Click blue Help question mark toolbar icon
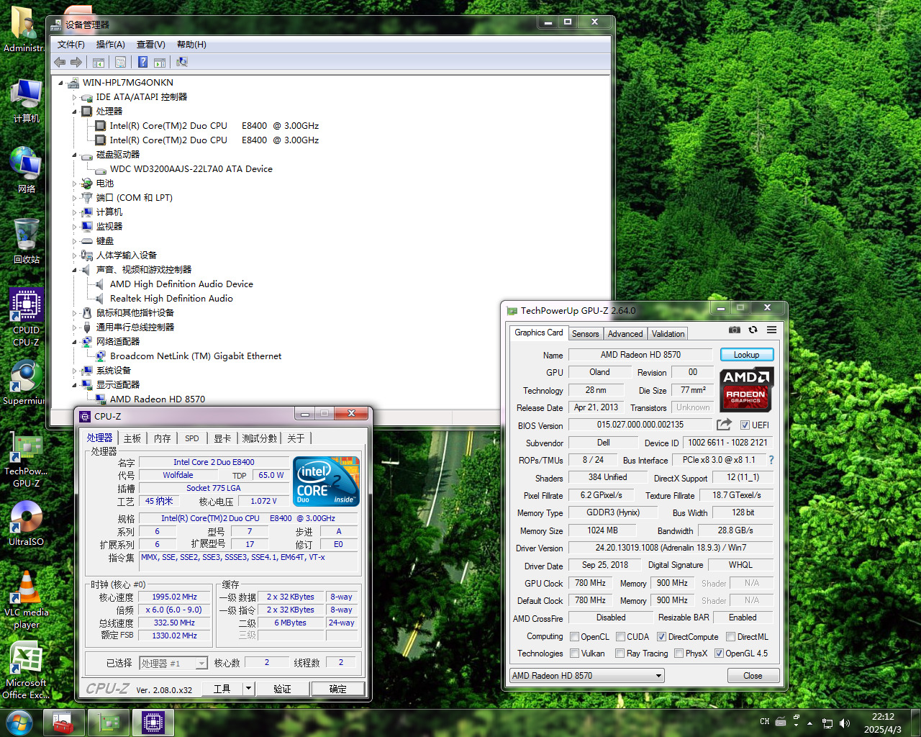The image size is (921, 737). pyautogui.click(x=142, y=63)
